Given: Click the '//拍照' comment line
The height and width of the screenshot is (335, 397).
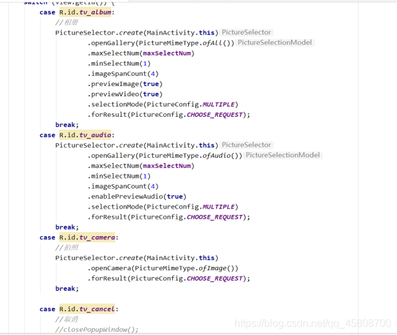Looking at the screenshot, I should coord(67,248).
